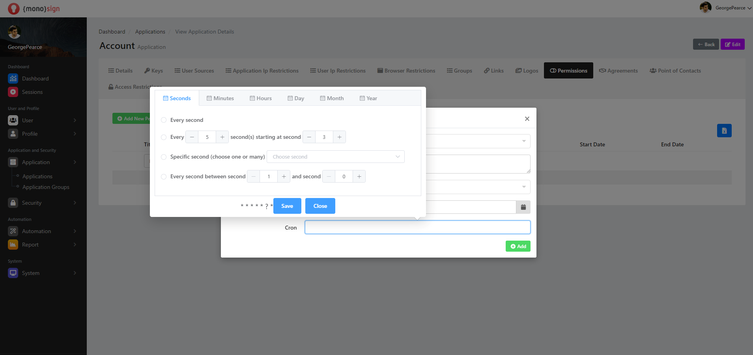Click the Automation wand icon in sidebar
This screenshot has height=355, width=753.
pyautogui.click(x=13, y=231)
